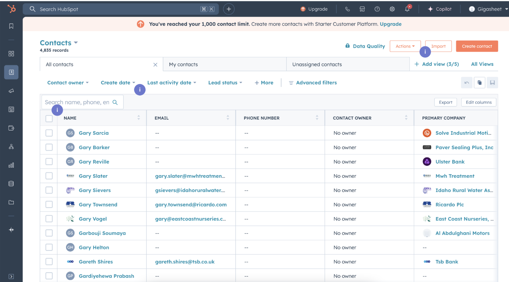
Task: Expand the Contacts object dropdown
Action: [x=59, y=43]
